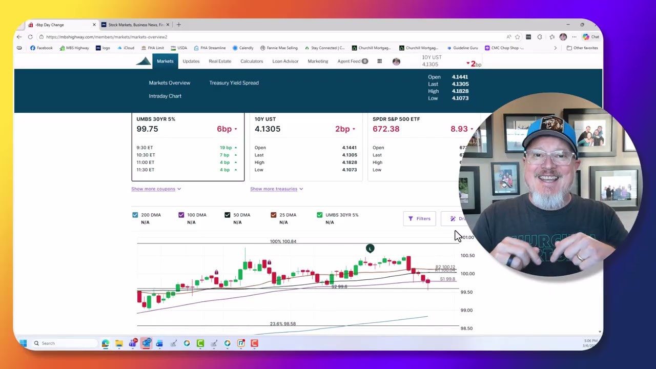The image size is (656, 369).
Task: Add this page to favorites star icon
Action: (517, 37)
